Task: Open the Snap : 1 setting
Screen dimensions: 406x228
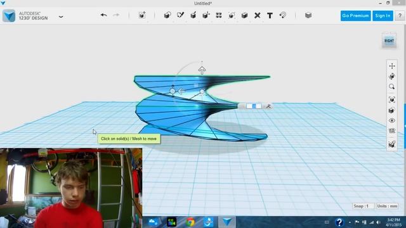Action: (363, 206)
